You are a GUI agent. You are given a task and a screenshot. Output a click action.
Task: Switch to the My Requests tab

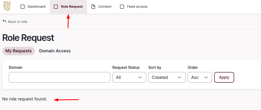18,51
